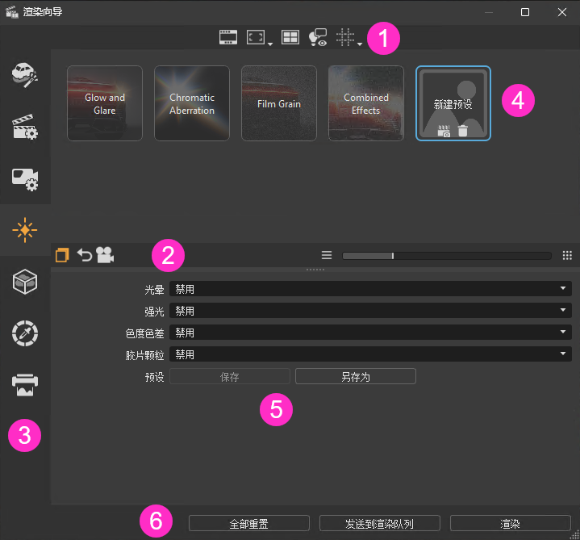
Task: Select the Combined Effects preset
Action: [x=366, y=103]
